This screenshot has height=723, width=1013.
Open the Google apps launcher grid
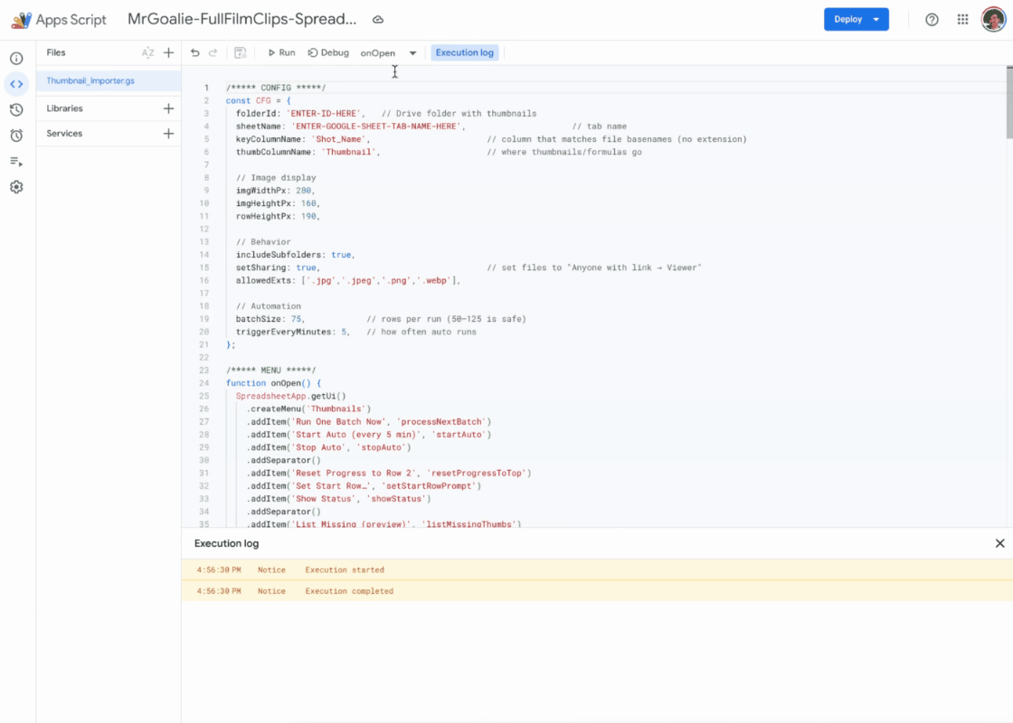(961, 19)
